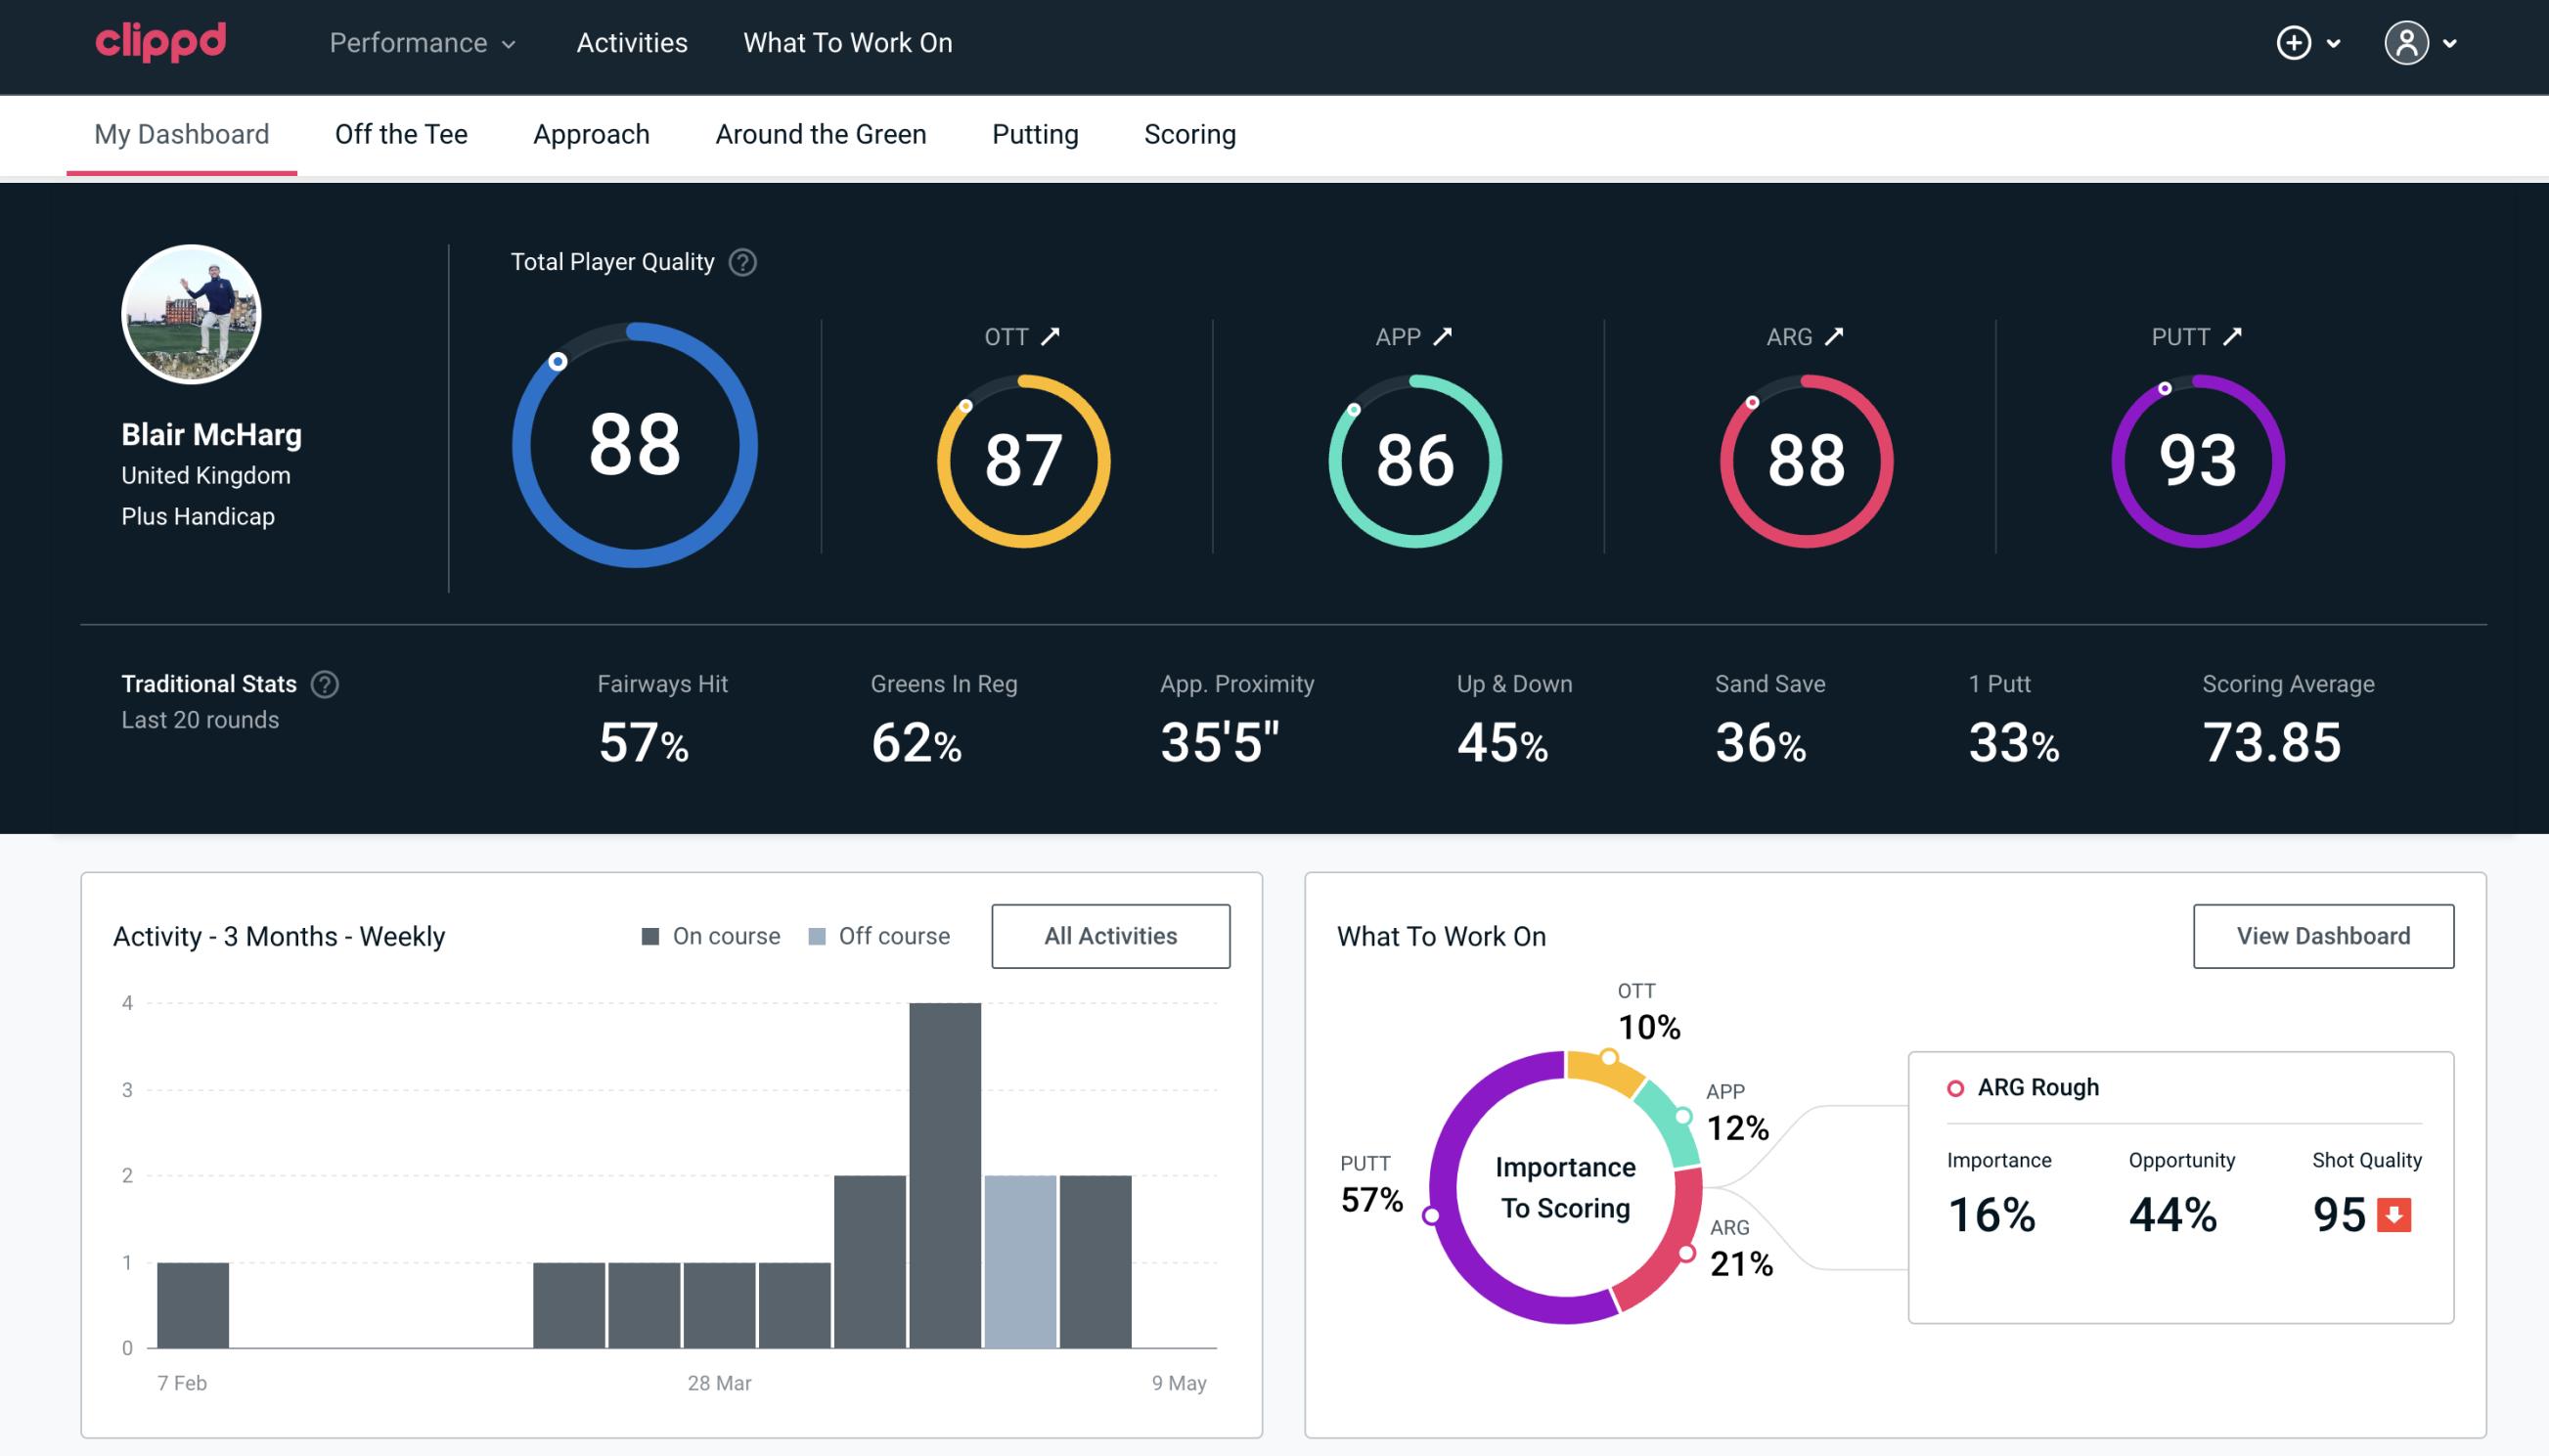Screen dimensions: 2549x1456
Task: Click the All Activities button
Action: click(1110, 936)
